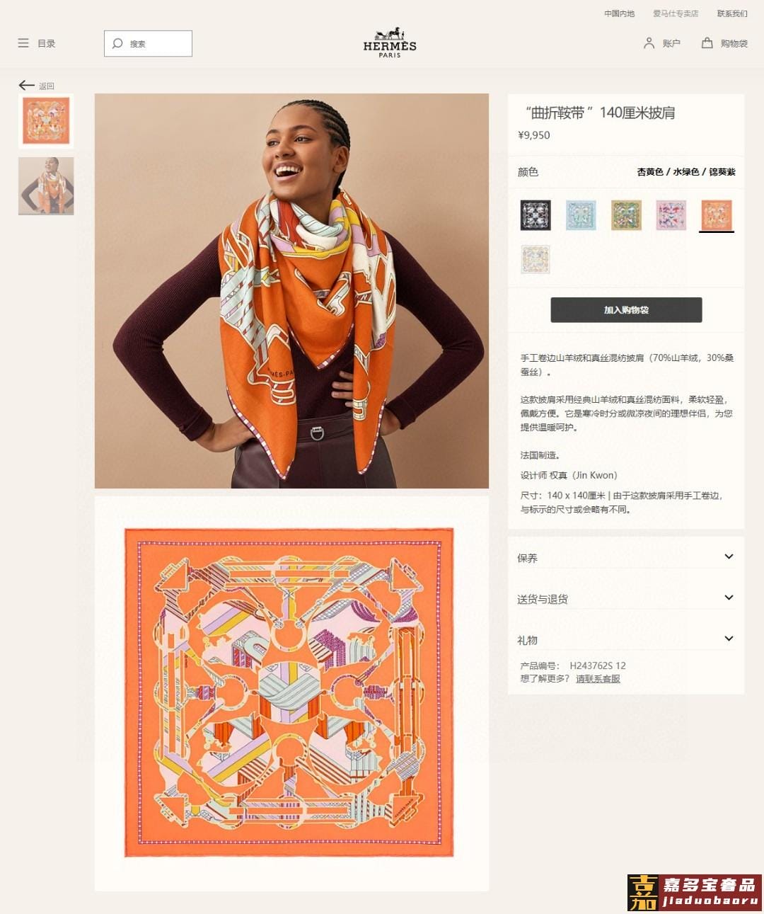This screenshot has height=914, width=764.
Task: Select the model wearing scarf thumbnail
Action: point(46,186)
